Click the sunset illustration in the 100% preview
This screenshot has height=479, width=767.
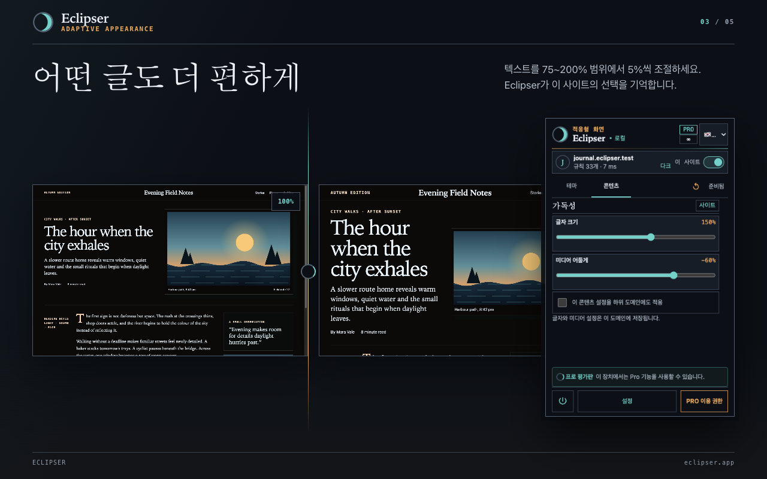(228, 248)
